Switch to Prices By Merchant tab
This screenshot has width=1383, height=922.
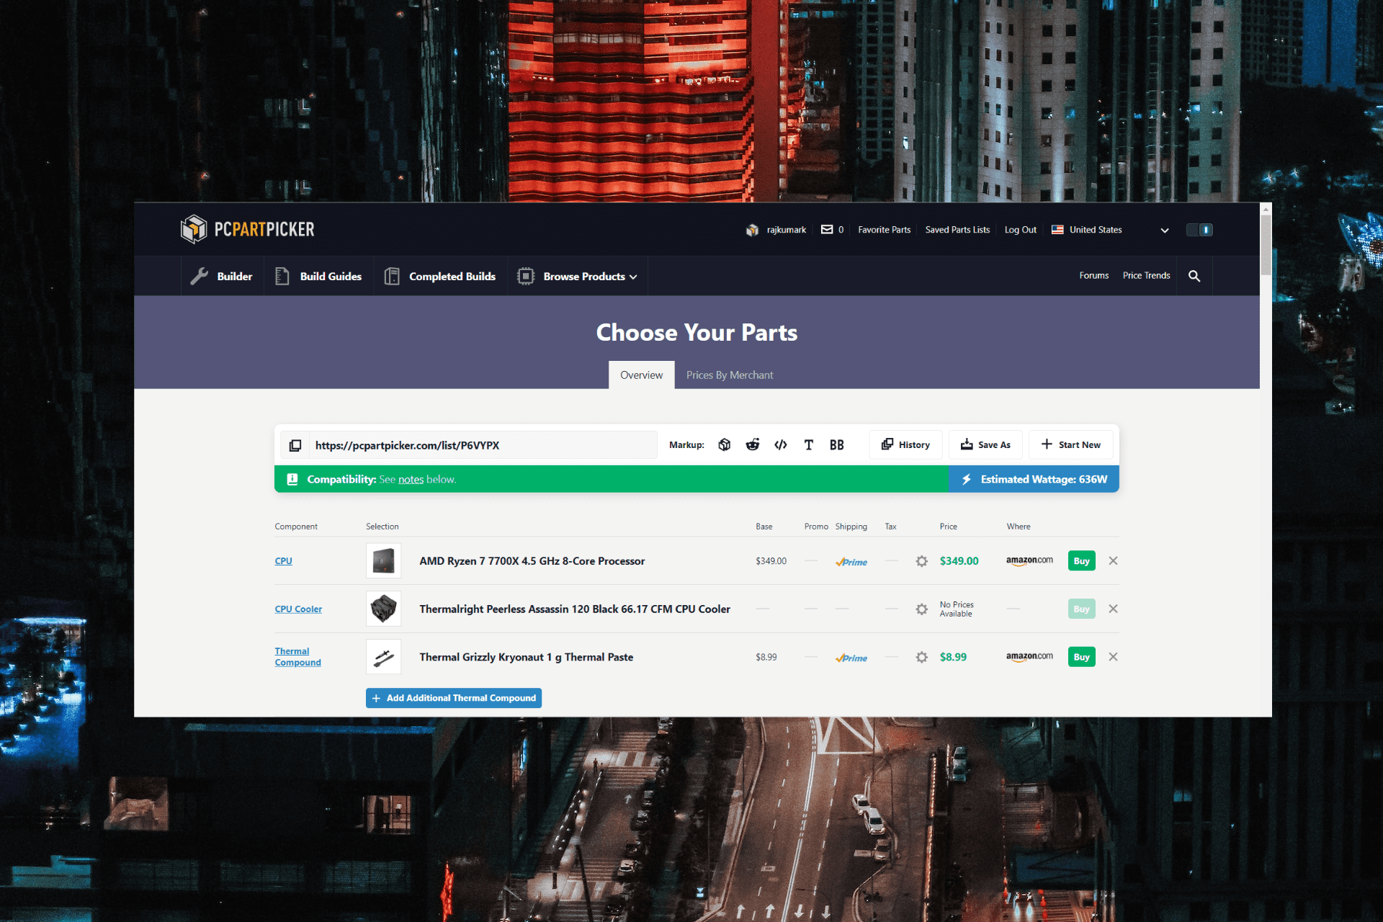tap(730, 375)
